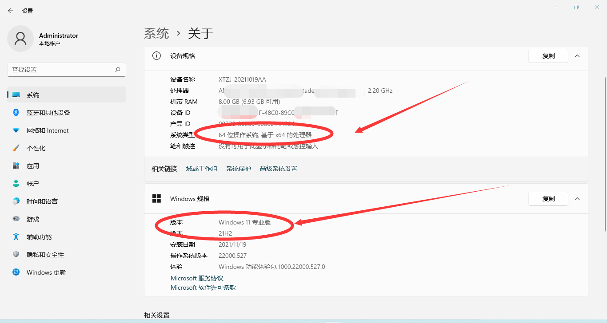Select Windows 11 专业版 edition value
Screen dimensions: 607x323
tap(245, 222)
